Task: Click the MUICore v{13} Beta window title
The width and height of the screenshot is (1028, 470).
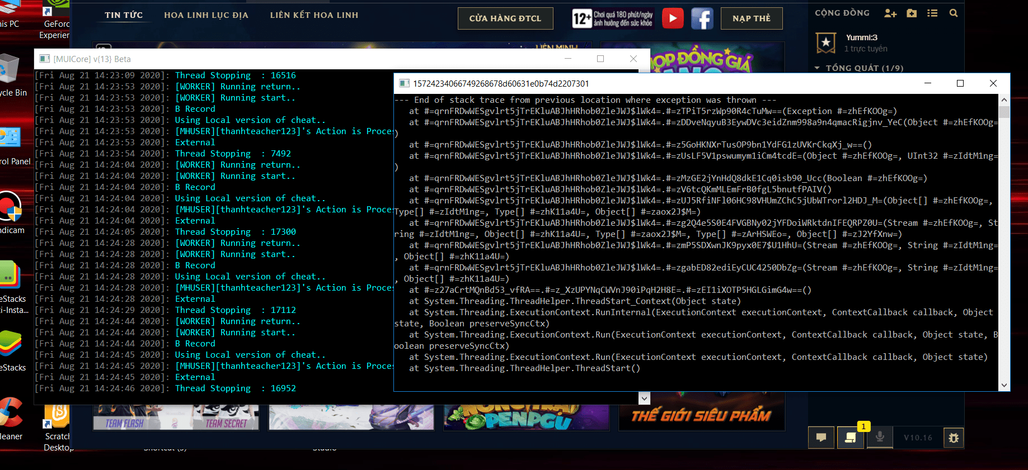Action: pos(92,59)
